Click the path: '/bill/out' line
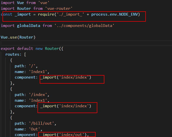This screenshot has width=172, height=137. pos(35,123)
